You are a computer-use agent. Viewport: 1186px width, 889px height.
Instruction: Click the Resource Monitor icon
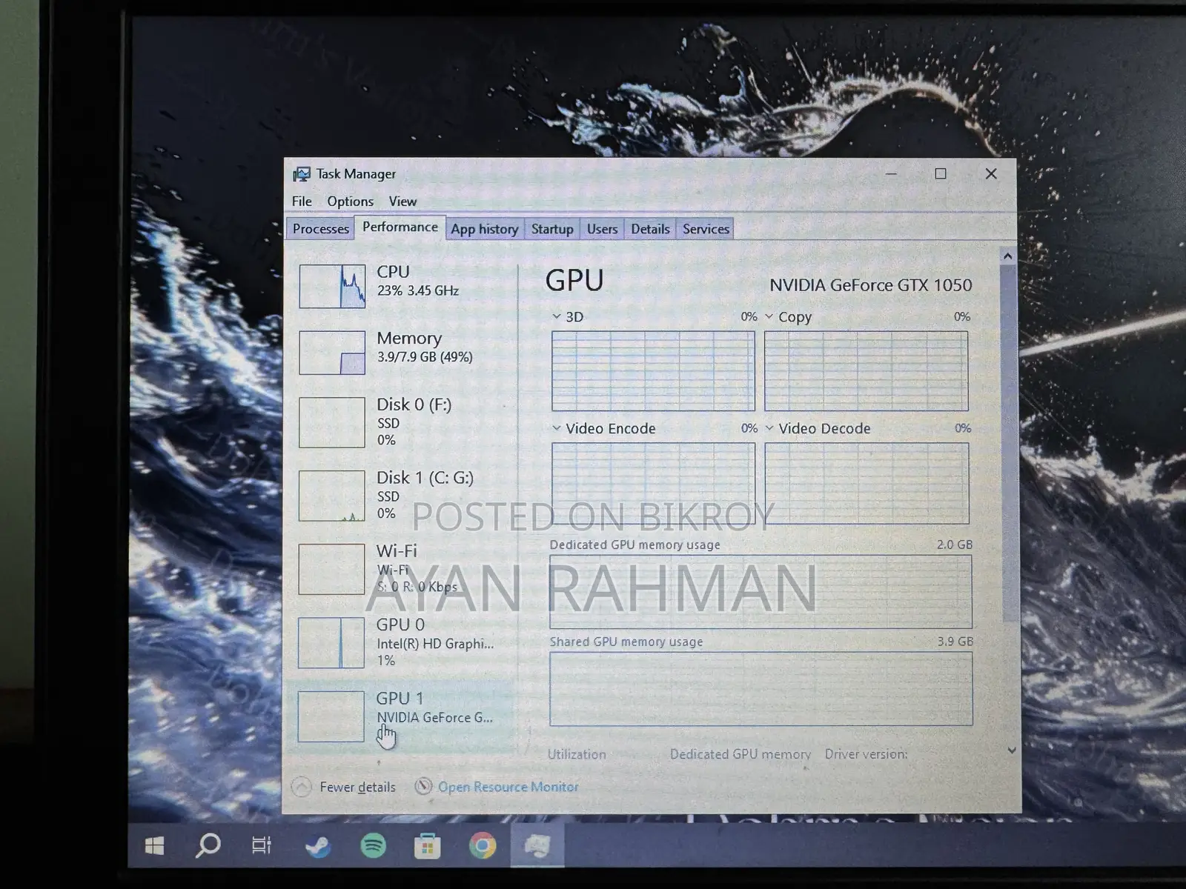[423, 786]
